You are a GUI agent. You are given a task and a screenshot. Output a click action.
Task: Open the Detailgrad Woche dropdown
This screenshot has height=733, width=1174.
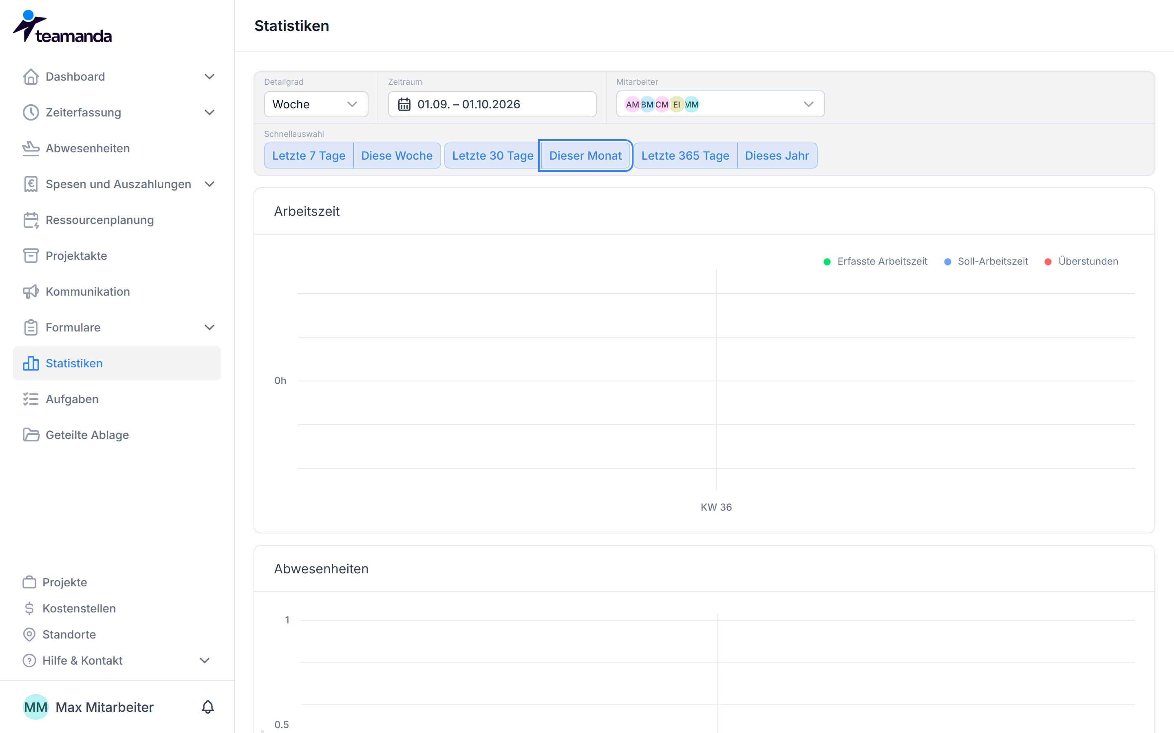point(316,104)
